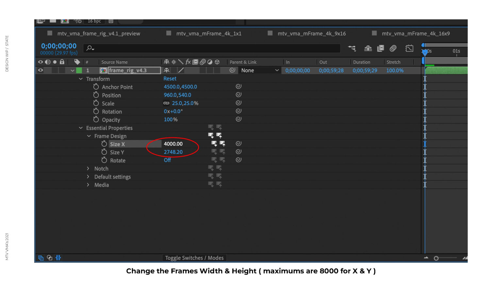This screenshot has height=282, width=502.
Task: Click Pull from master icon for Size X
Action: [x=214, y=143]
